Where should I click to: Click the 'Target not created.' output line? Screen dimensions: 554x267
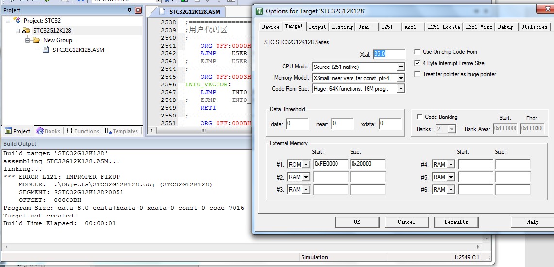coord(40,216)
